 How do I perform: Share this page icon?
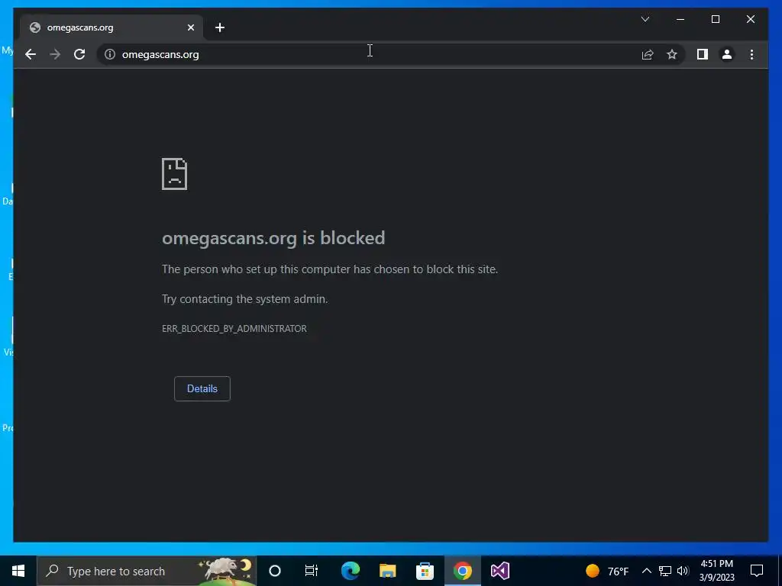coord(648,54)
